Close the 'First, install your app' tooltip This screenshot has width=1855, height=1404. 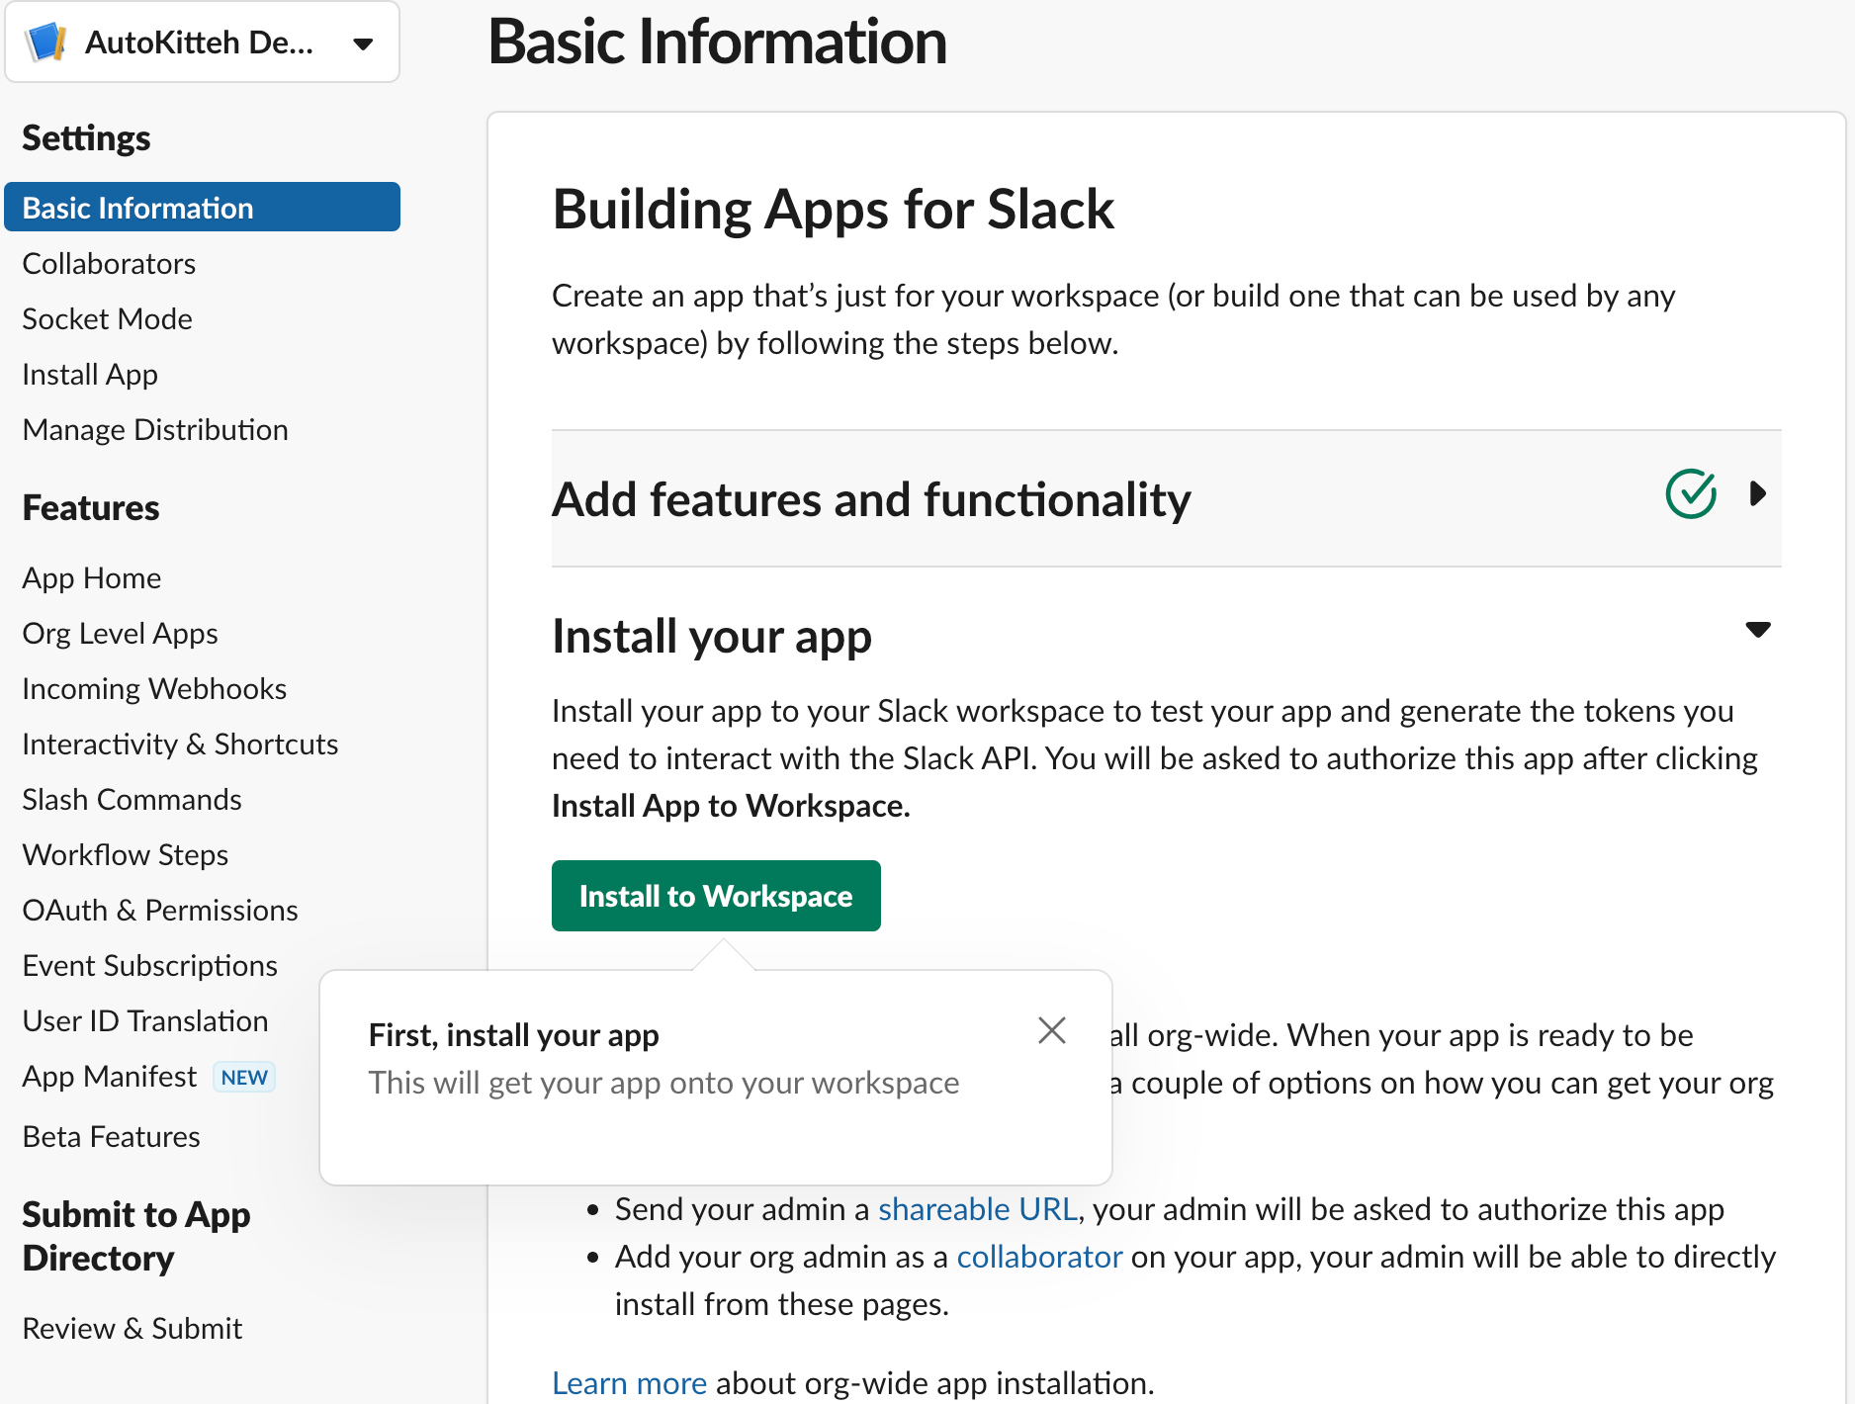[x=1052, y=1030]
